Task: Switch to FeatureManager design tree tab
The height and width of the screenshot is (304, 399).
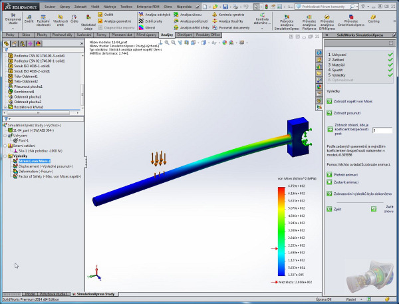Action: (x=6, y=44)
